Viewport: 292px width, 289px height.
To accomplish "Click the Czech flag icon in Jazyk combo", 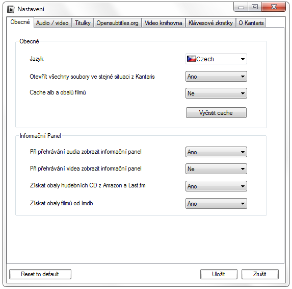I will point(191,59).
